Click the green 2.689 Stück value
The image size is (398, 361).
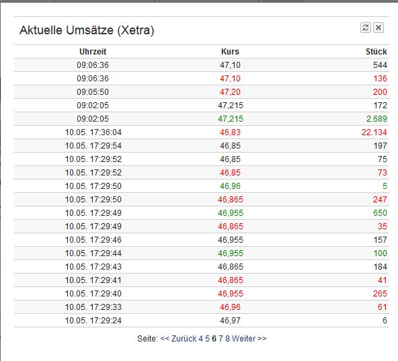point(376,118)
